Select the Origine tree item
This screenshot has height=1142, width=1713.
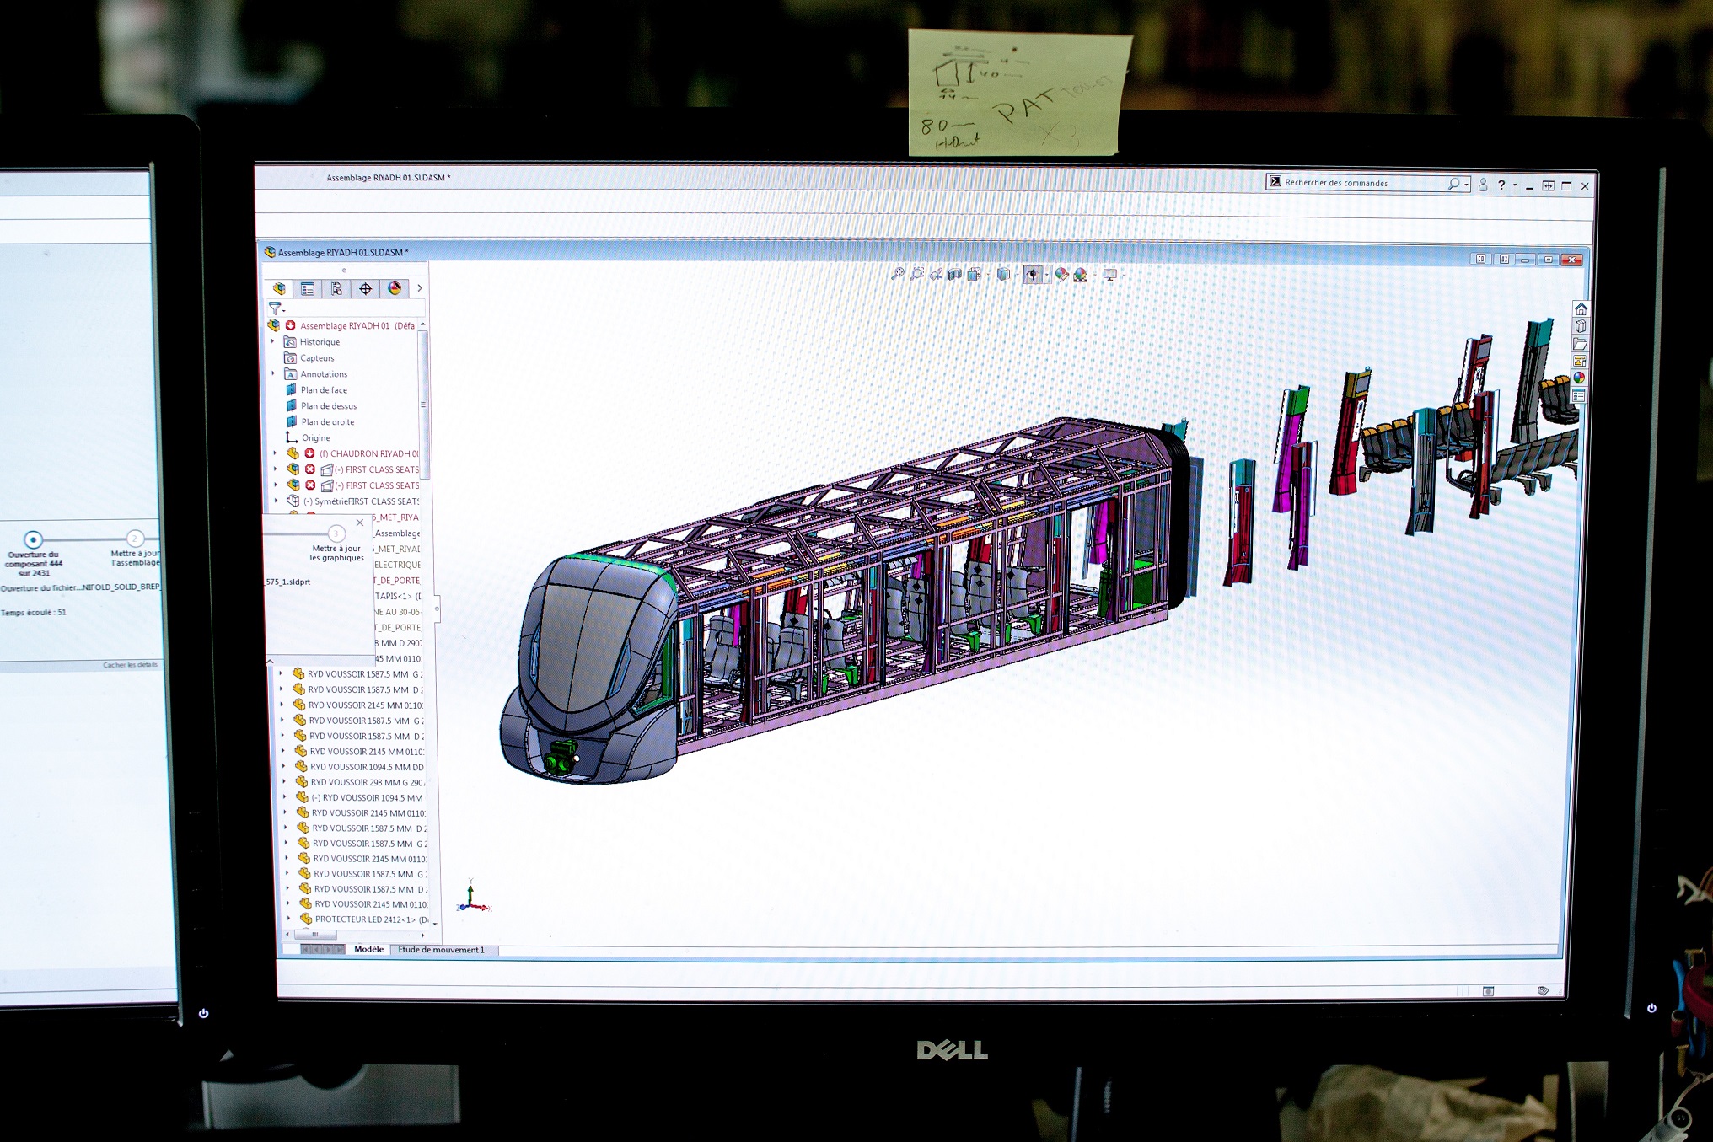coord(316,438)
